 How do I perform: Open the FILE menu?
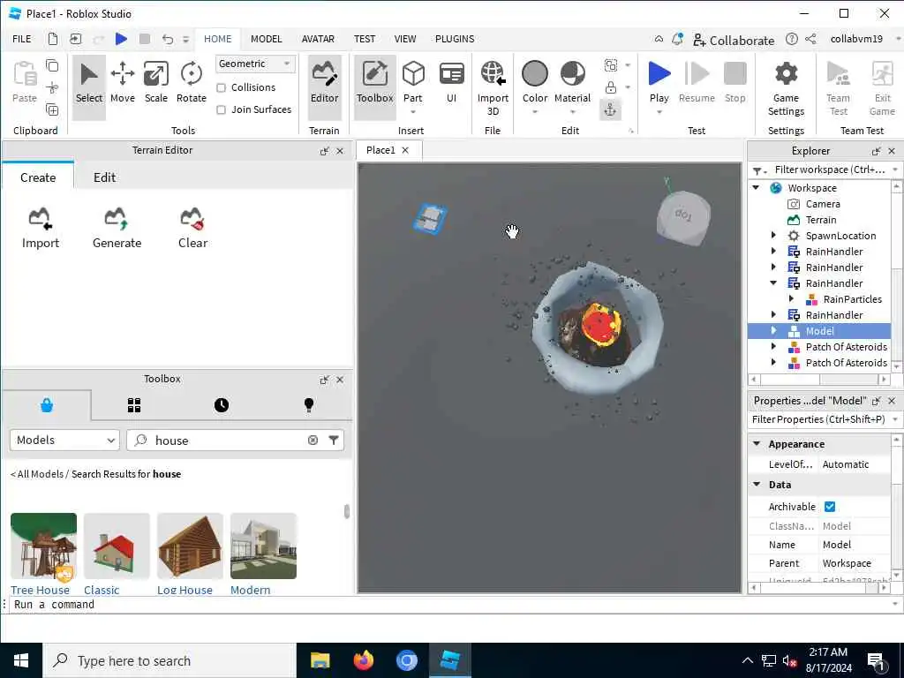pyautogui.click(x=22, y=39)
